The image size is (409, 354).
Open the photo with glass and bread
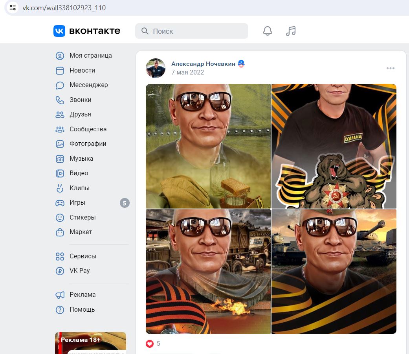208,146
